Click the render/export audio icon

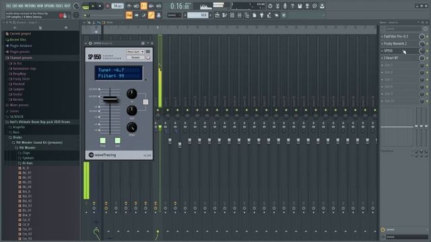coord(307,6)
